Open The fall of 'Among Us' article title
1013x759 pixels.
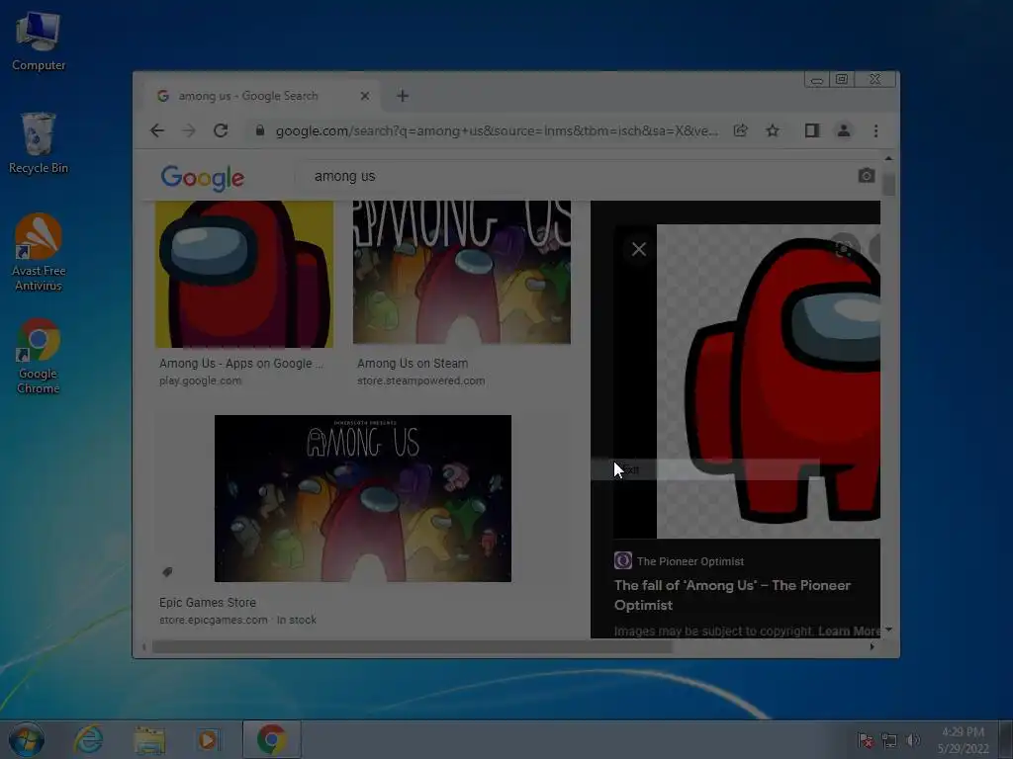pos(732,595)
